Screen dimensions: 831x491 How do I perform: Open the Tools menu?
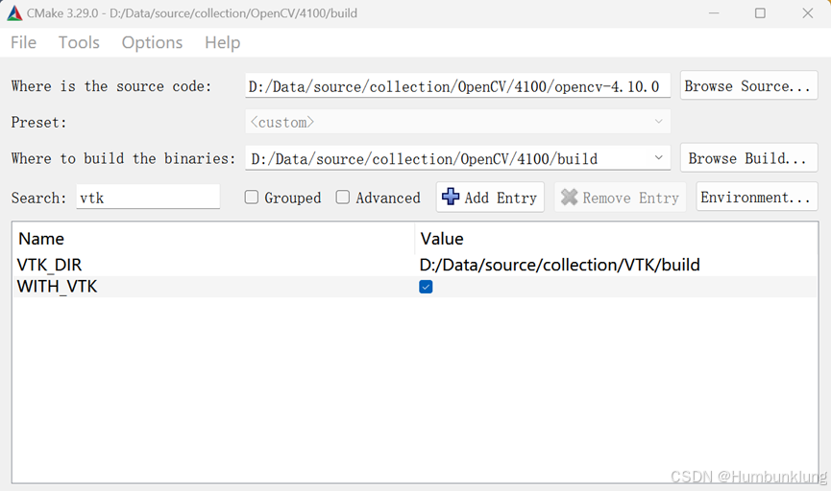click(79, 42)
